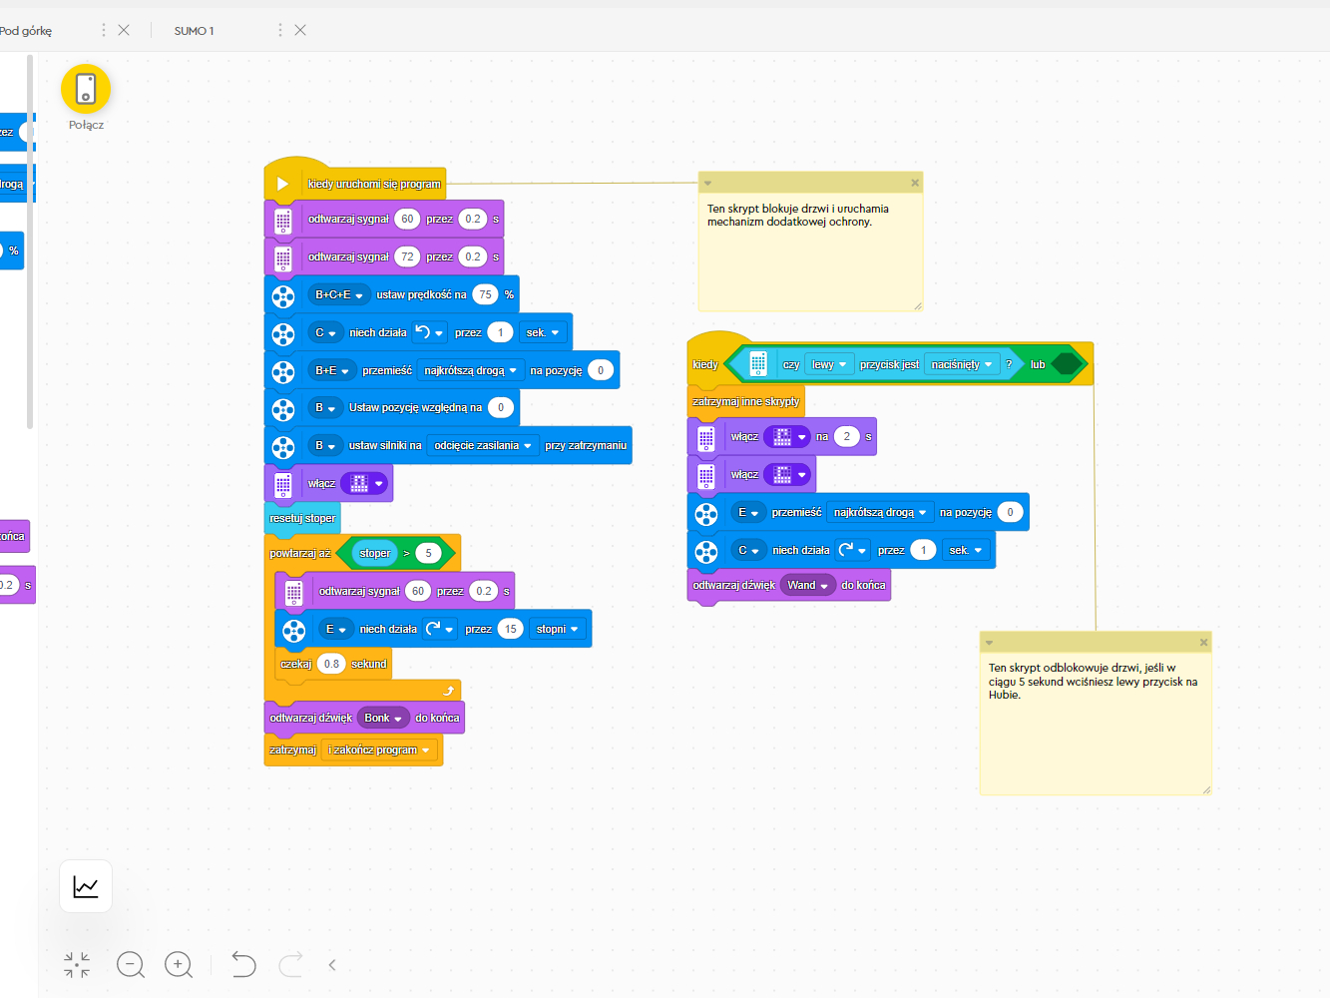This screenshot has width=1330, height=998.
Task: Click the motor icon on 'ustaw prędkość' block
Action: [x=283, y=295]
